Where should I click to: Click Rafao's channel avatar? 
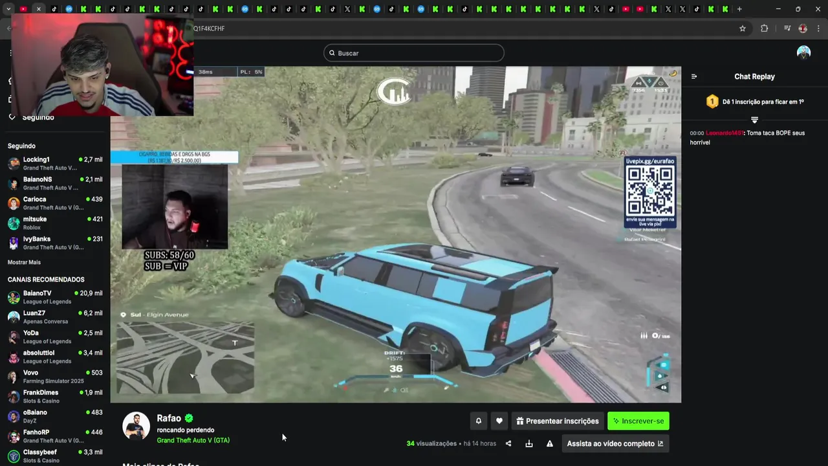tap(136, 425)
